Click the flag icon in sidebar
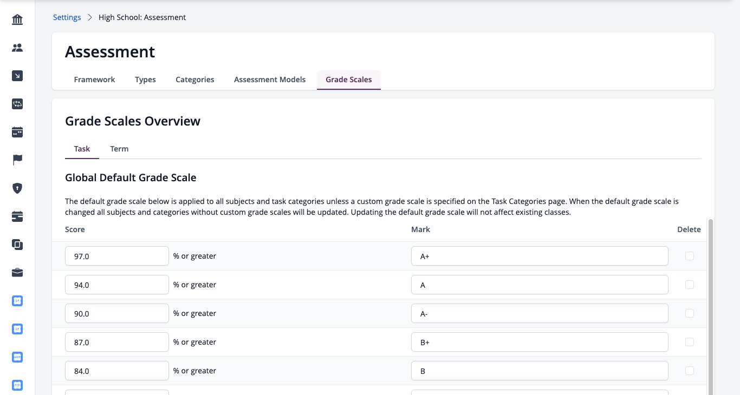740x395 pixels. pos(17,160)
